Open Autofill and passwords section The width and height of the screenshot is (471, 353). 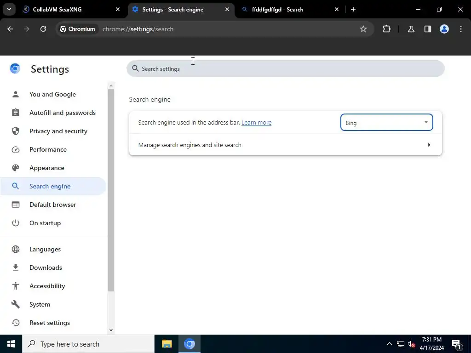pos(63,113)
